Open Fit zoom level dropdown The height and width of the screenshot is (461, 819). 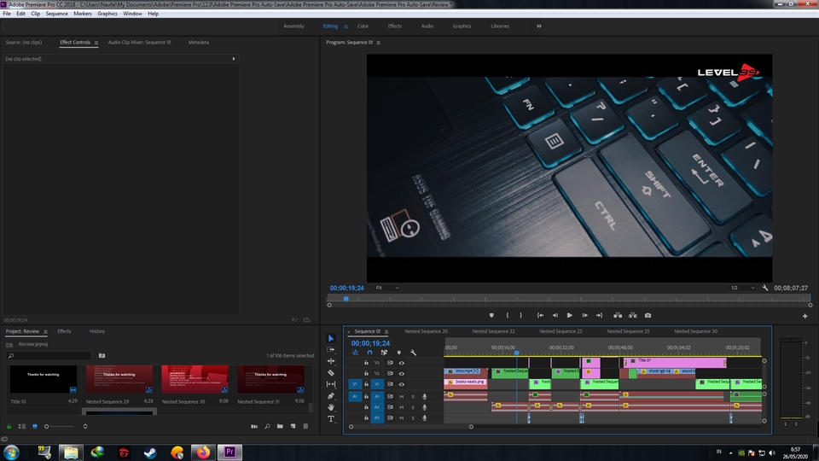pos(387,288)
